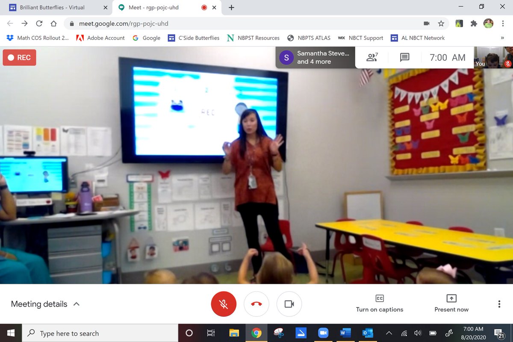The image size is (513, 342).
Task: Open Chrome profile avatar
Action: tap(489, 24)
